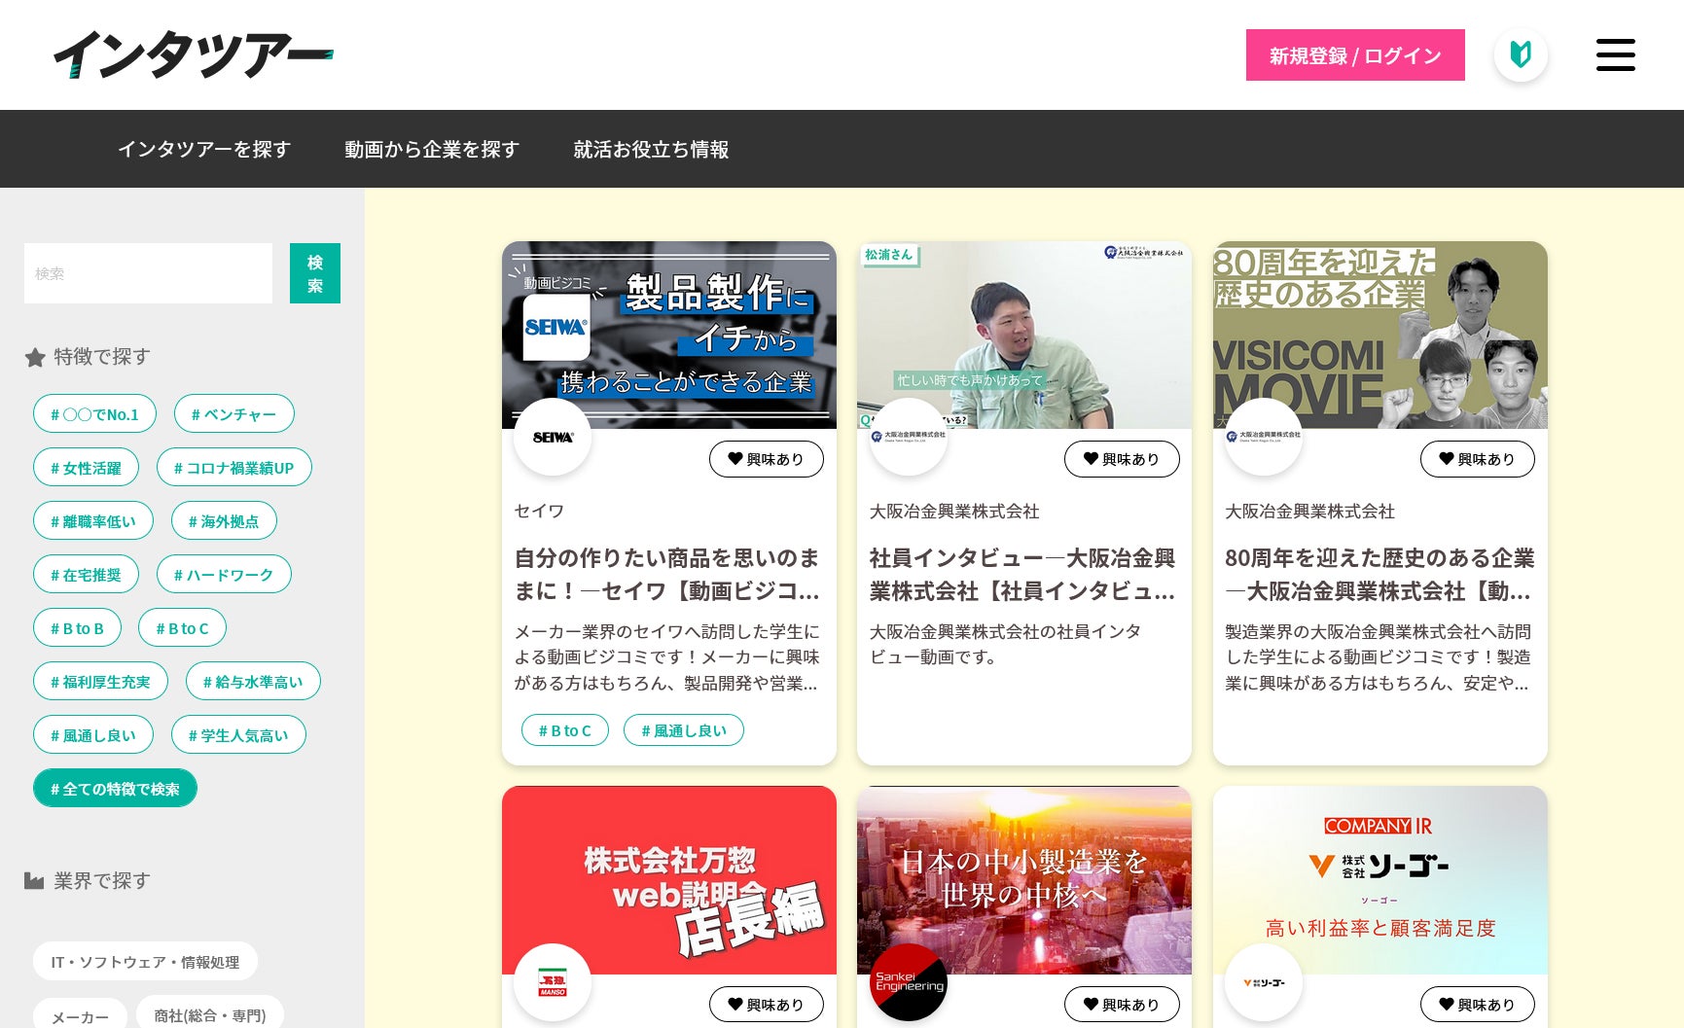This screenshot has height=1028, width=1684.
Task: Select the 女性活躍 feature tag
Action: tap(86, 468)
